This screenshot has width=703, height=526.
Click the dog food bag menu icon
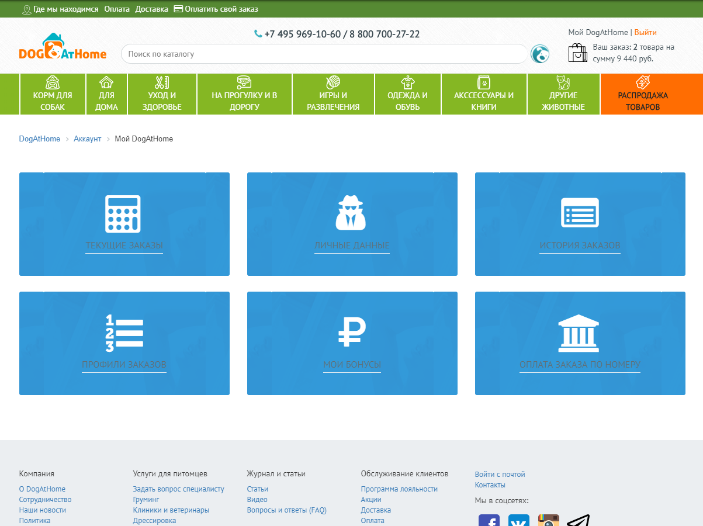pyautogui.click(x=53, y=82)
